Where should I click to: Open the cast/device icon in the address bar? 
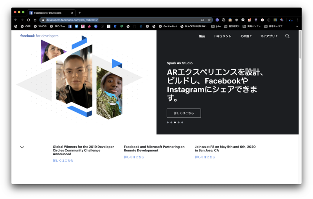(x=203, y=20)
